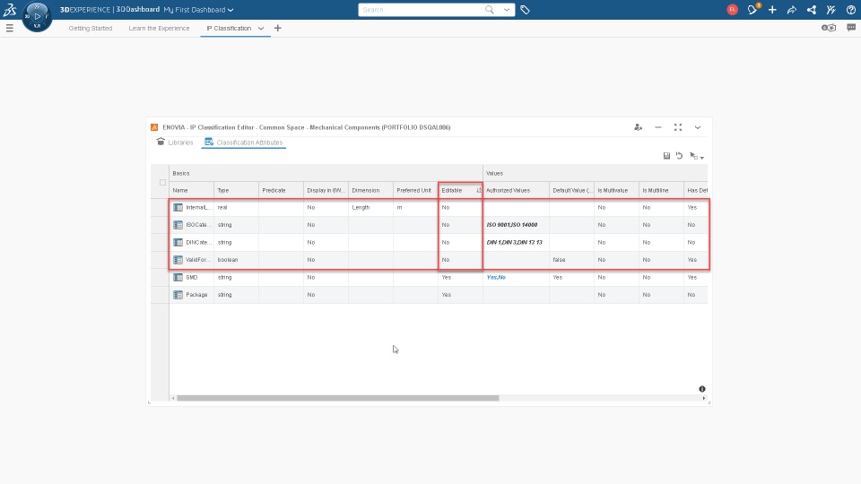Switch to Learn the Experience tab

(159, 28)
